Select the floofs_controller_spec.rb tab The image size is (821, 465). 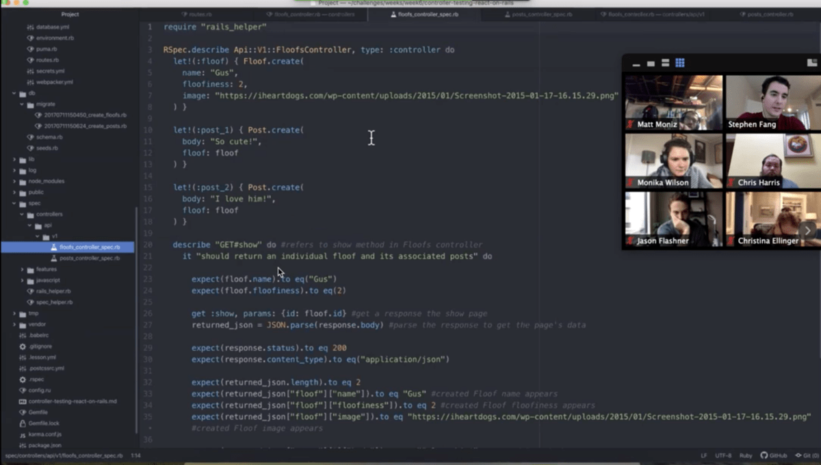tap(424, 14)
